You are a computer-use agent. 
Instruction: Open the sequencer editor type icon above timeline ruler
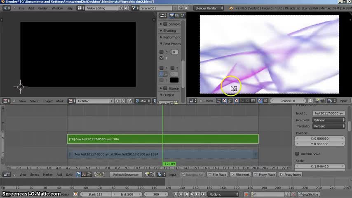coord(7,174)
